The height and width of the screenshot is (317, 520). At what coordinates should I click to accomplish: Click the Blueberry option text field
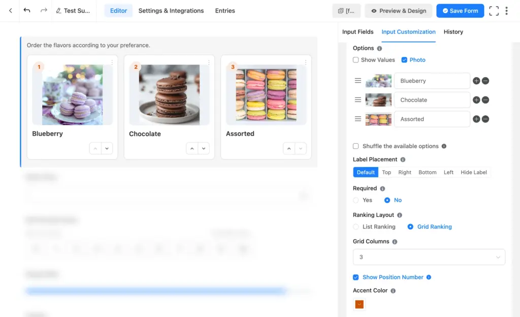(x=432, y=81)
